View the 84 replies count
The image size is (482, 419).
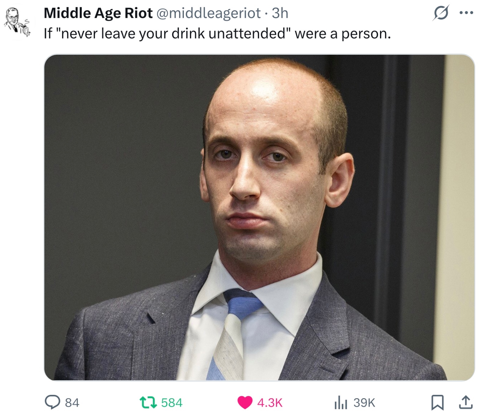pyautogui.click(x=72, y=403)
